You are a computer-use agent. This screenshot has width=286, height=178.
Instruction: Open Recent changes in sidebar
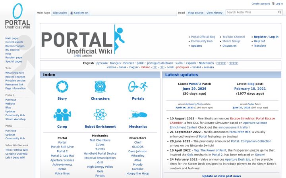tap(15, 46)
